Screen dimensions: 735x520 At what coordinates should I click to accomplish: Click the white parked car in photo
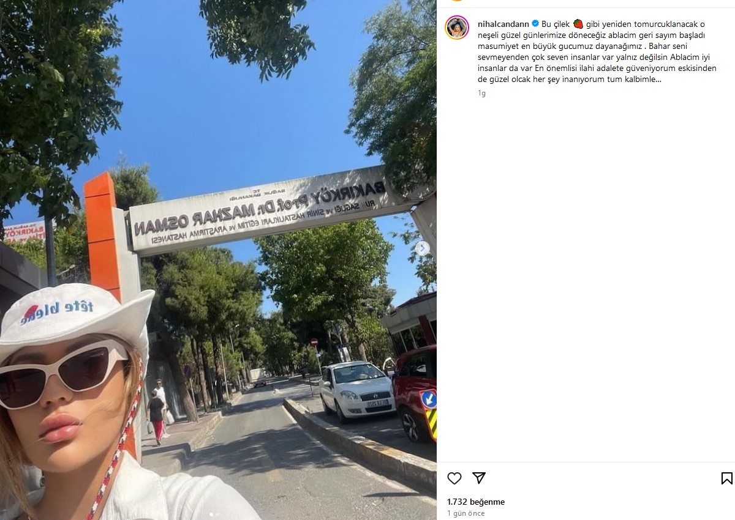coord(356,389)
